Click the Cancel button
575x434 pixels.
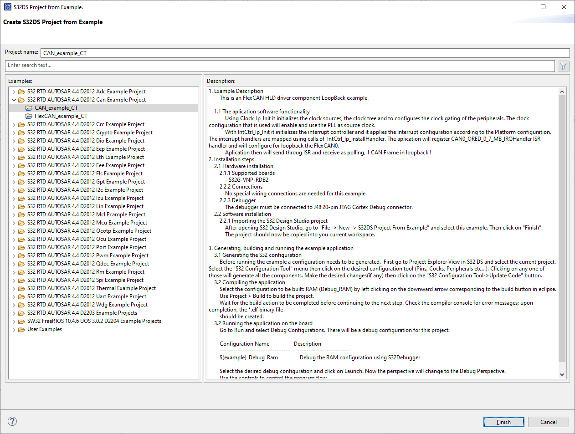548,421
